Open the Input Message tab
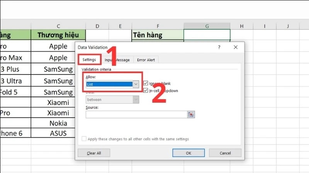Screen dimensions: 309x173 tap(117, 60)
